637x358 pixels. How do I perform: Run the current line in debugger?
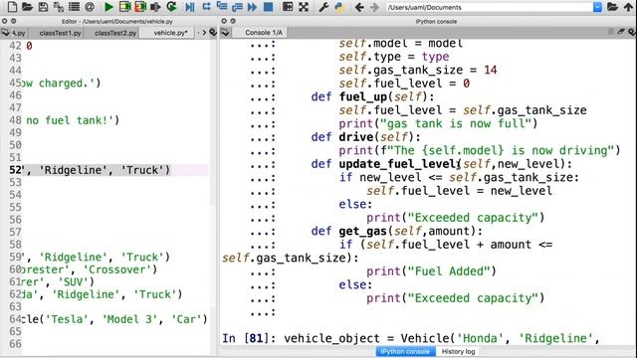[x=206, y=7]
